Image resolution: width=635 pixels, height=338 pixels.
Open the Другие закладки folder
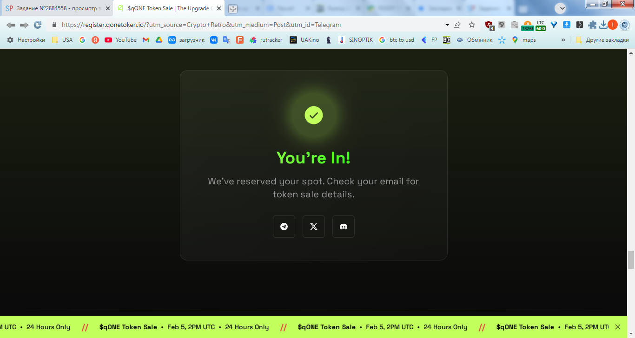(602, 40)
